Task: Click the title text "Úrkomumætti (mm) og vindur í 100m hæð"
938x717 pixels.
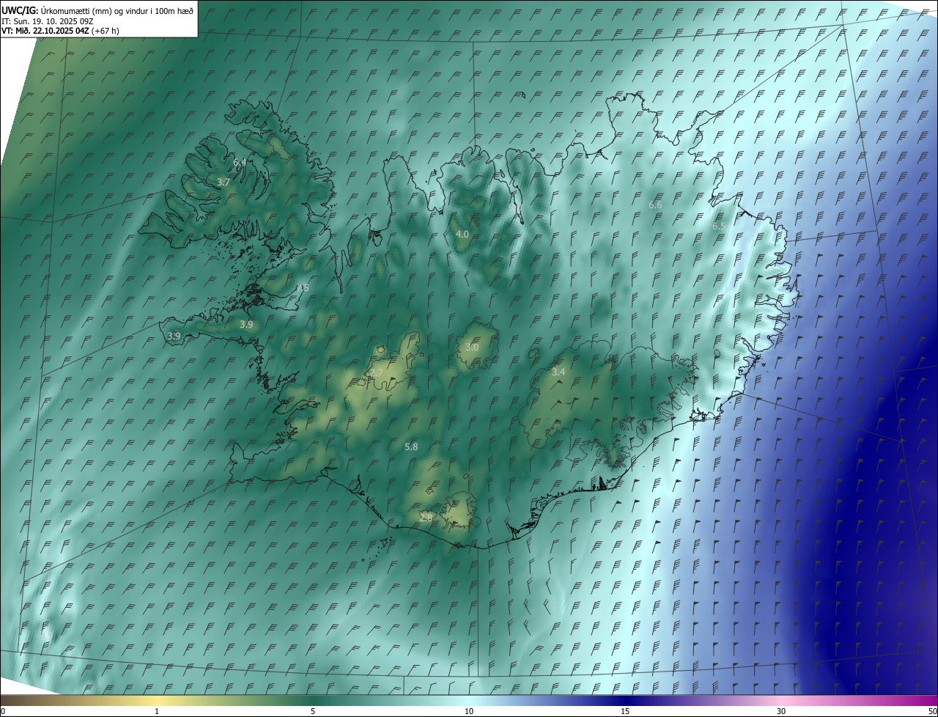Action: point(117,10)
